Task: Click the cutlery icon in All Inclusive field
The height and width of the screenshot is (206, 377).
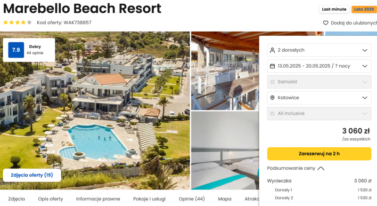Action: point(272,113)
